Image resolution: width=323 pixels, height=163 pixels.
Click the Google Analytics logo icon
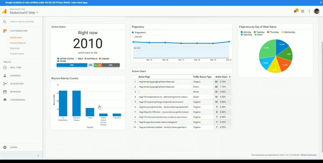point(4,11)
